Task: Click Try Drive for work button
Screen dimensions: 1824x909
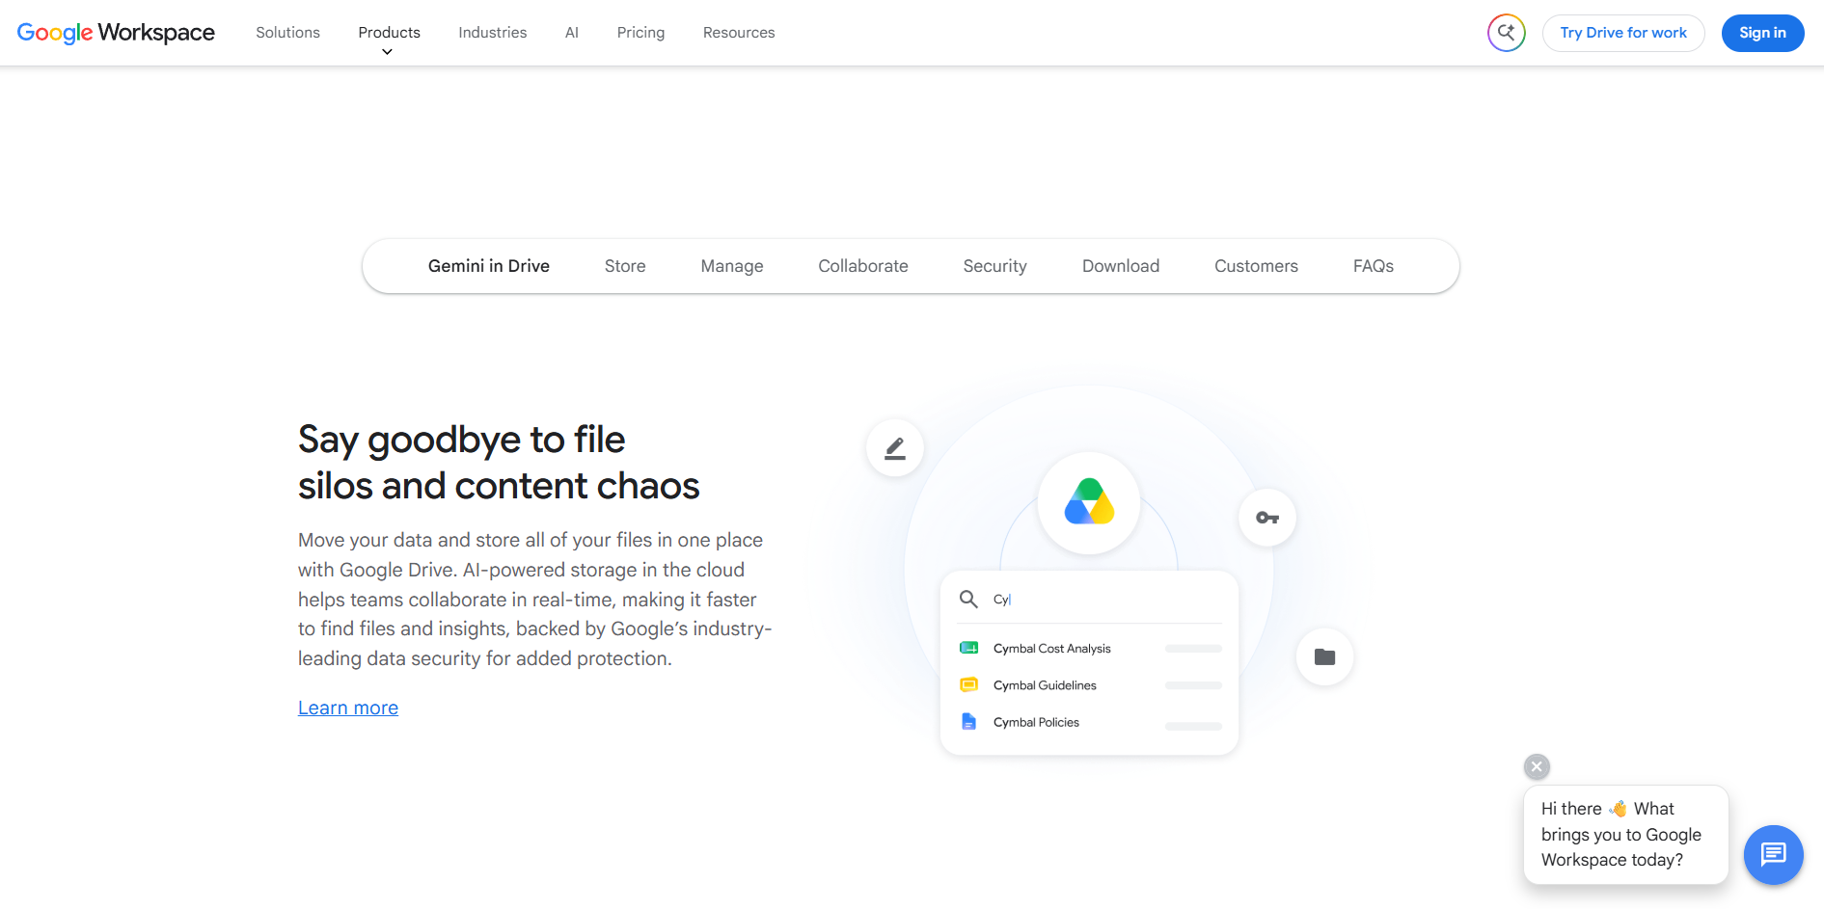Action: point(1623,33)
